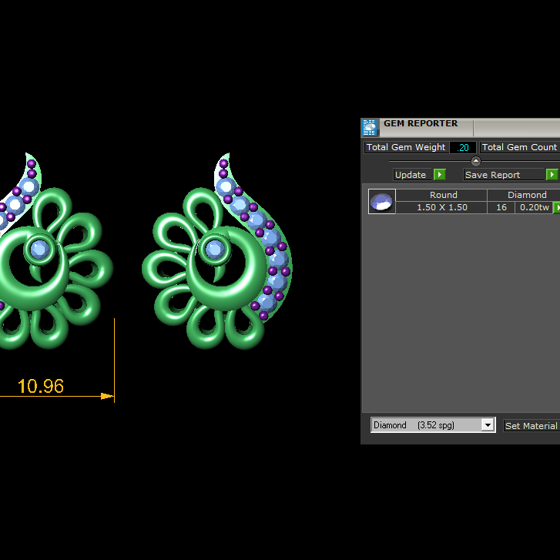Click the Total Gem Weight value field
The height and width of the screenshot is (560, 560).
tap(463, 147)
